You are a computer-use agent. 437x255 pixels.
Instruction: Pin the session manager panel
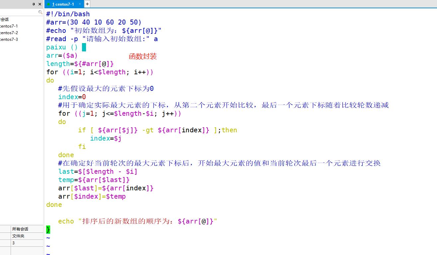click(34, 4)
